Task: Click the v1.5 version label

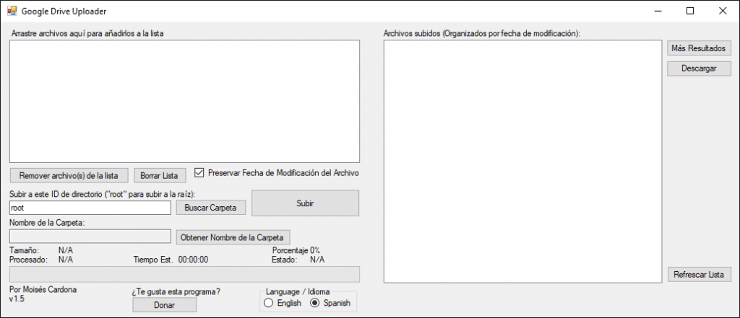Action: pos(17,299)
